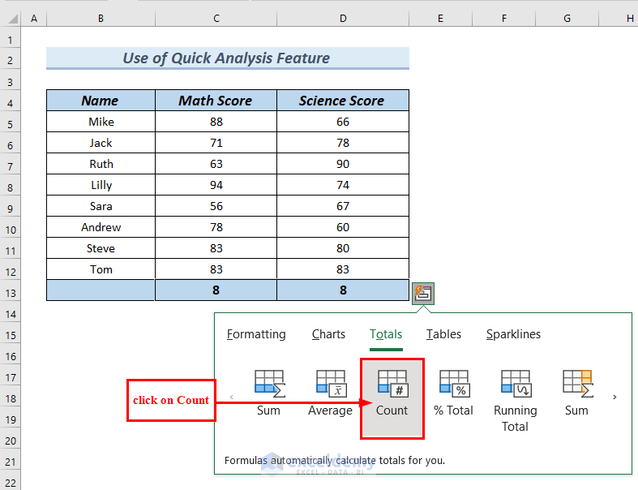This screenshot has height=490, width=638.
Task: Click the cell containing 'Sara'
Action: point(101,206)
